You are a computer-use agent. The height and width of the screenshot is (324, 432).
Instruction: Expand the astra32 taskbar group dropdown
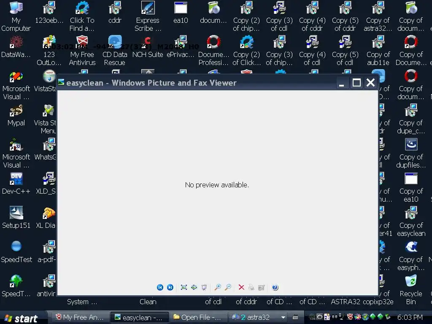tap(283, 317)
